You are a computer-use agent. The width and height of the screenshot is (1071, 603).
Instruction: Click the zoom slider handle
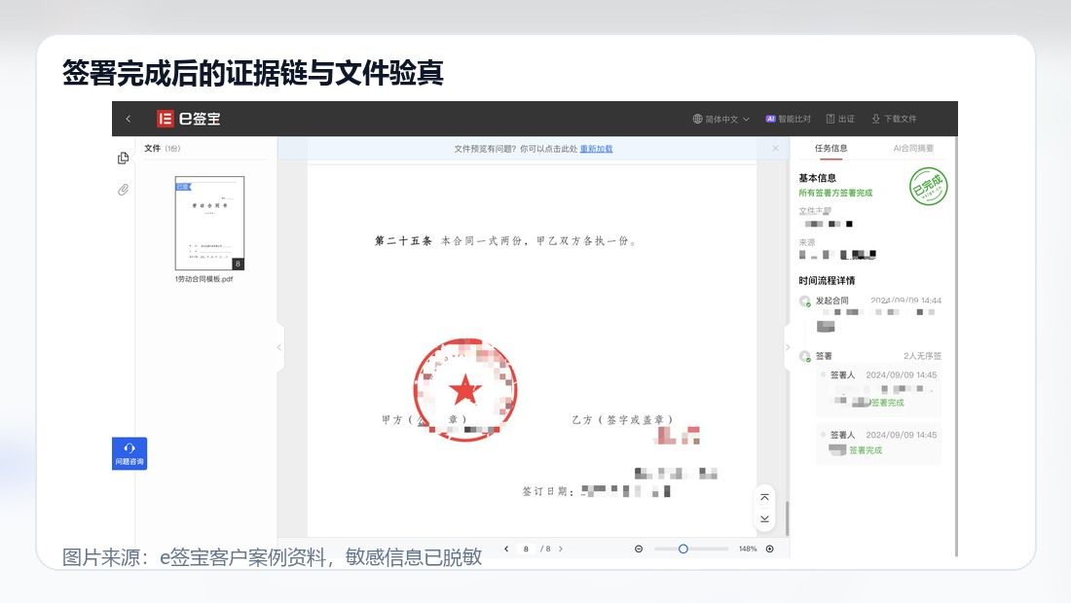(683, 549)
